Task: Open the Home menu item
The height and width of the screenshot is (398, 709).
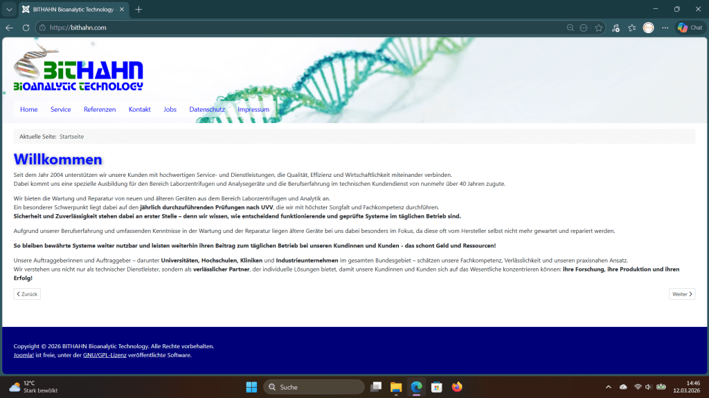Action: click(29, 109)
